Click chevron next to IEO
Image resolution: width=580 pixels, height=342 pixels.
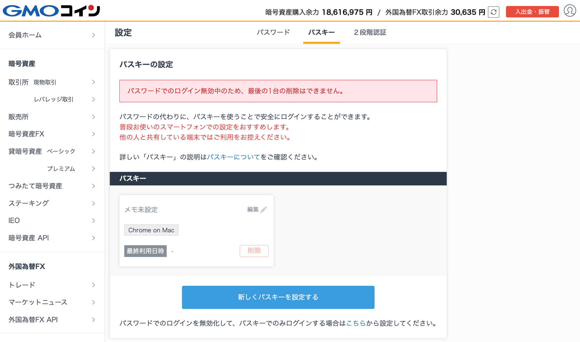click(93, 220)
